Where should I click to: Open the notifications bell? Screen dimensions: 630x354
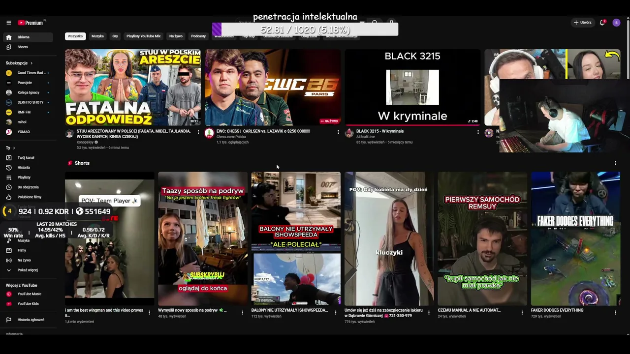(x=602, y=23)
